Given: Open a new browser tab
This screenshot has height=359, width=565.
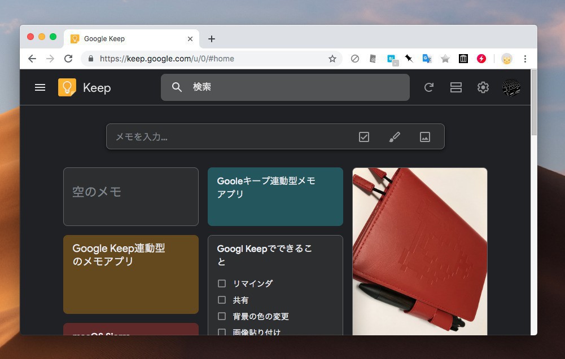Looking at the screenshot, I should tap(212, 39).
